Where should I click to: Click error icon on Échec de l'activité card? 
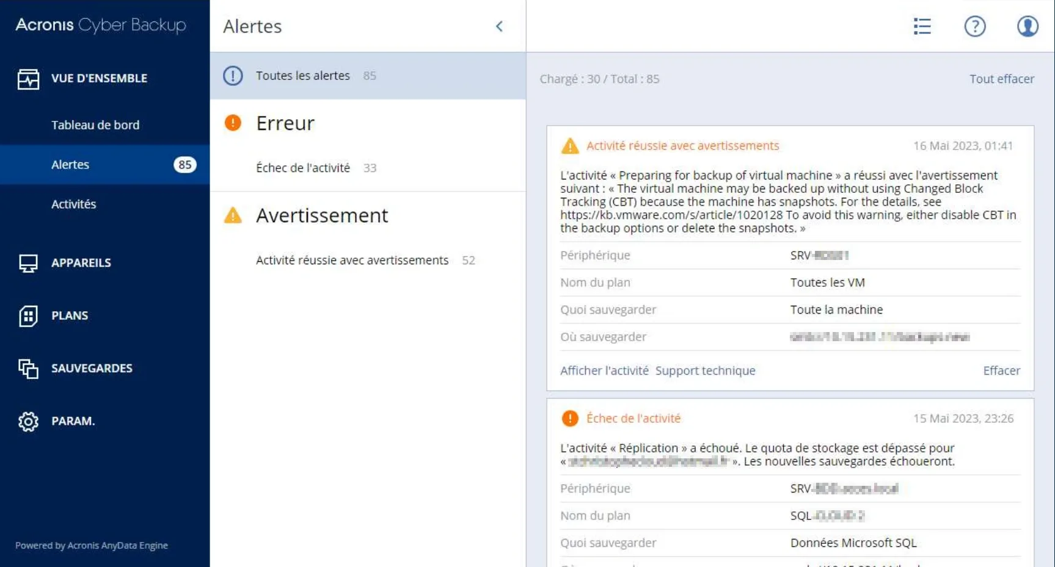tap(570, 418)
